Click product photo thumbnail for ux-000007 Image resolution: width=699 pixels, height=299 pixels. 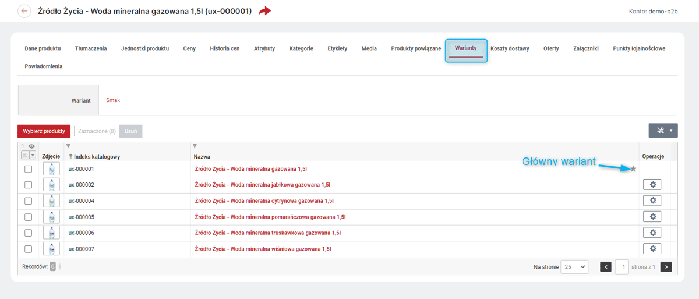51,249
